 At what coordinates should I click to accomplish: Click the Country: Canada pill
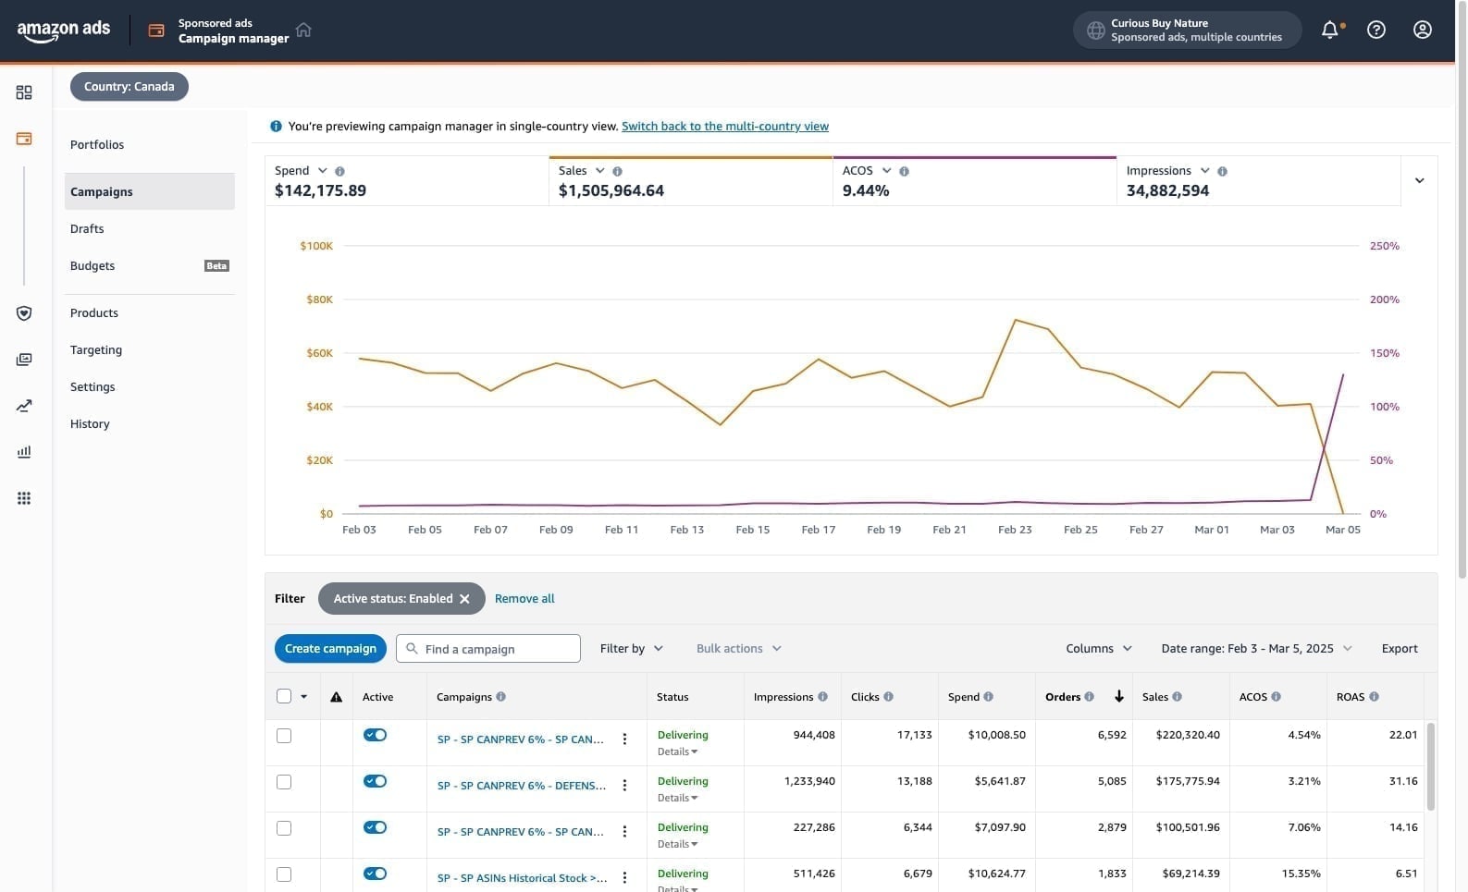pyautogui.click(x=130, y=87)
